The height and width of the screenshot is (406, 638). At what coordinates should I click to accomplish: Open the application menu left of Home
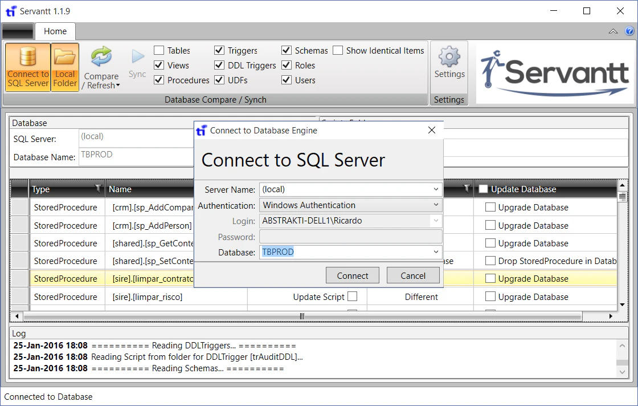(x=18, y=31)
